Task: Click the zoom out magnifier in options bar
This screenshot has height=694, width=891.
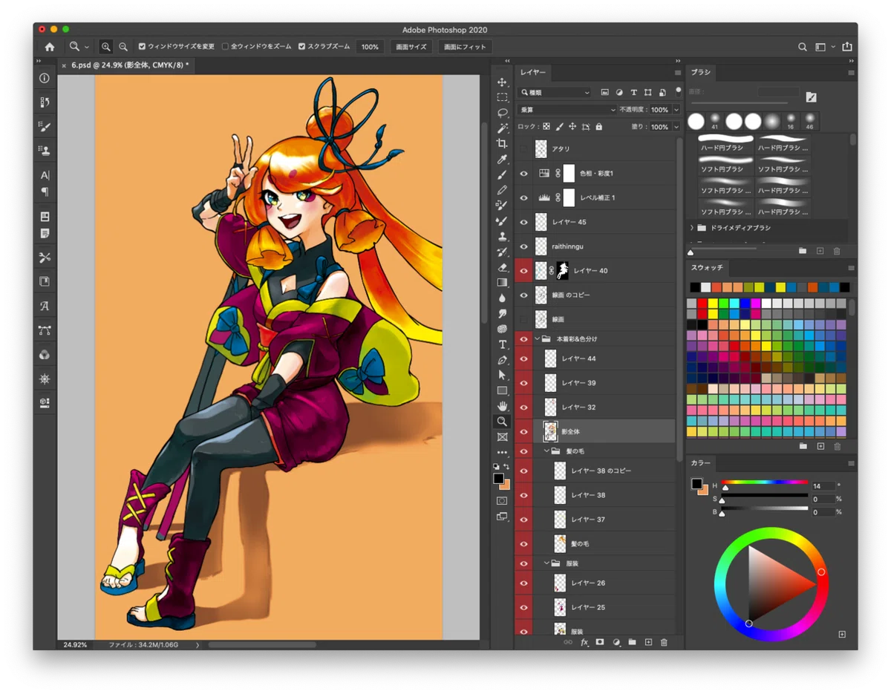Action: point(123,47)
